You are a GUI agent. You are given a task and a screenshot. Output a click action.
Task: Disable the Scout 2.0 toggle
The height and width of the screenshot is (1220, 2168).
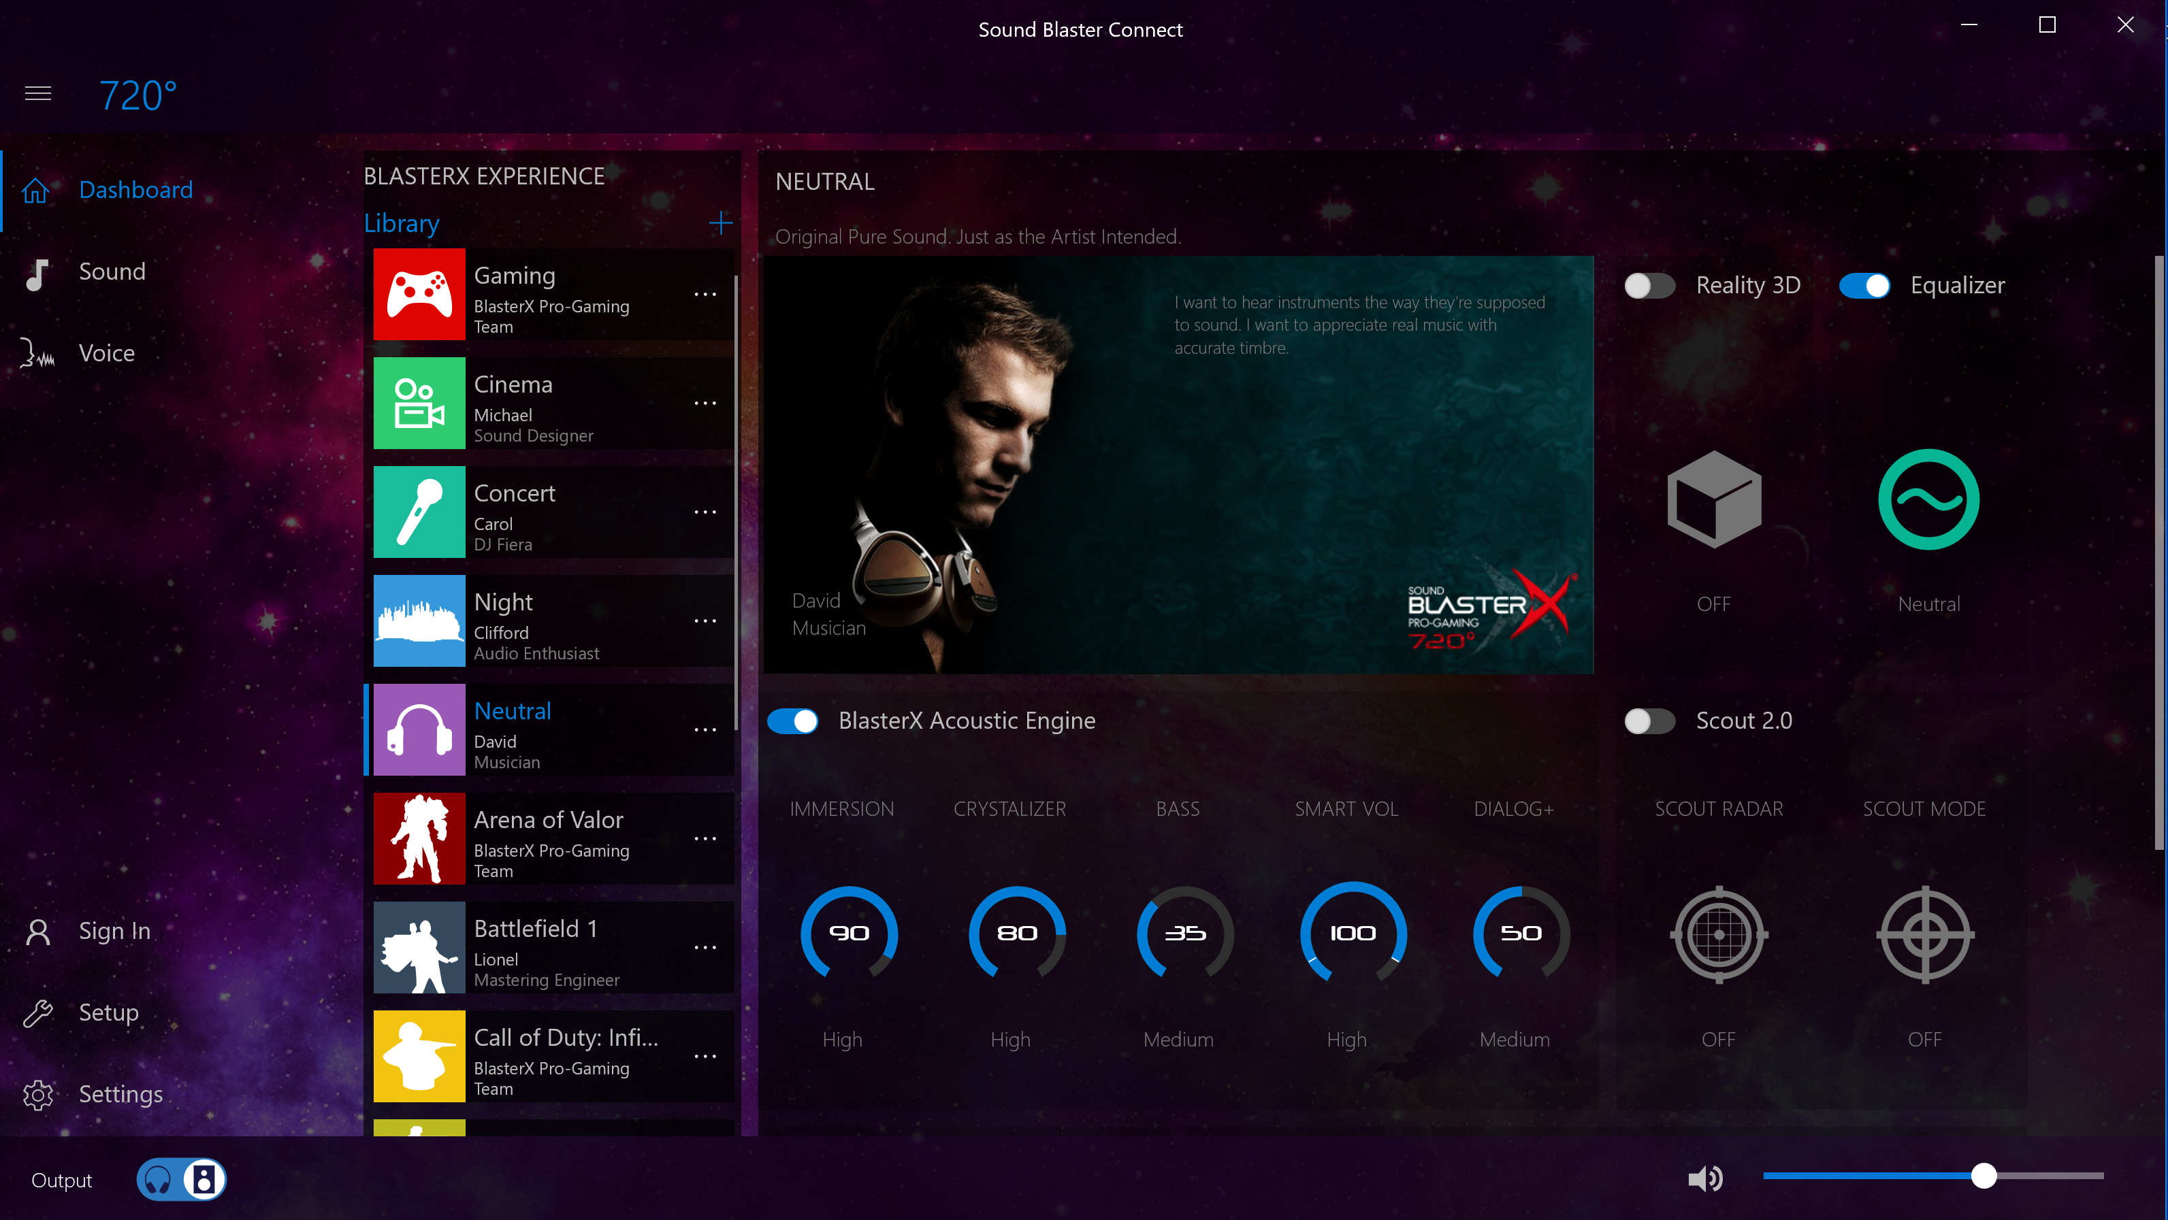click(x=1650, y=720)
